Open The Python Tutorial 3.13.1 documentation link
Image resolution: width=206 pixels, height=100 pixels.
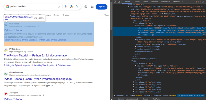[36, 55]
